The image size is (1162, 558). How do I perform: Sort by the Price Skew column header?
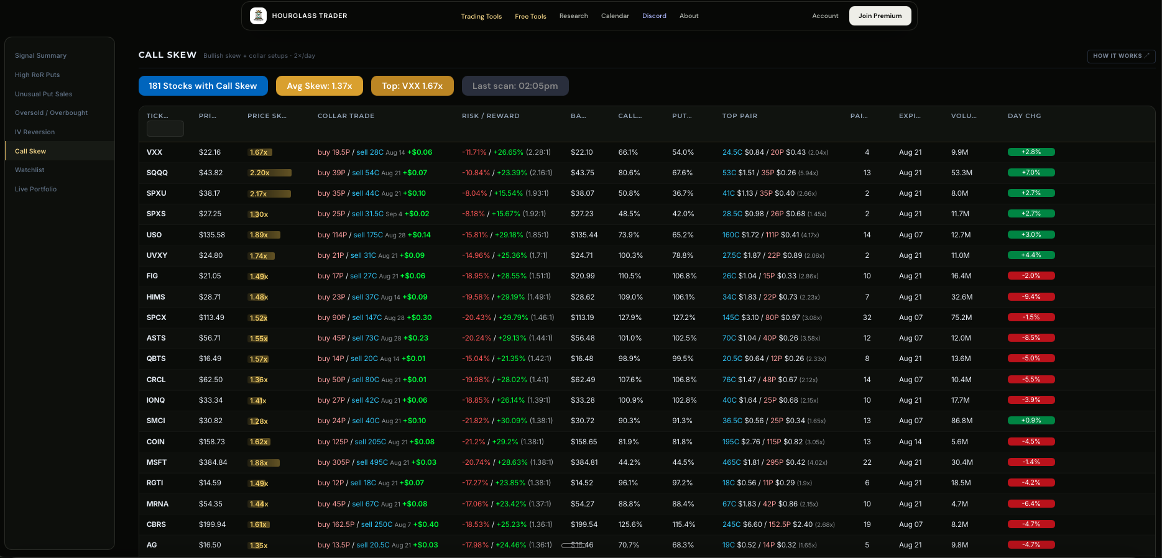(x=267, y=116)
